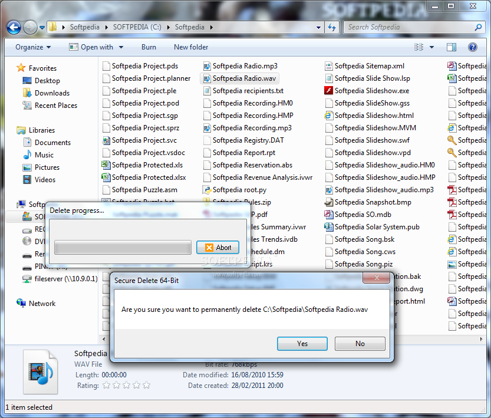Click New folder in the toolbar
Image resolution: width=491 pixels, height=418 pixels.
pyautogui.click(x=191, y=47)
